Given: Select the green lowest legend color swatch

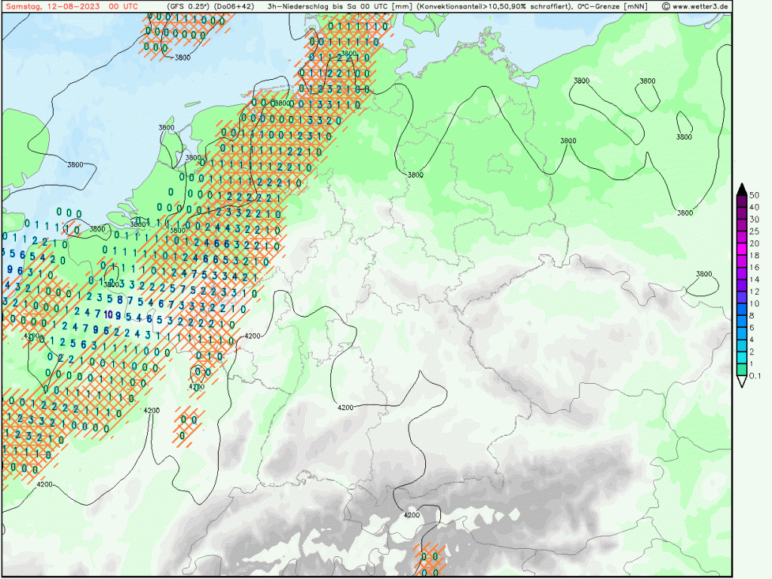Looking at the screenshot, I should pos(742,369).
